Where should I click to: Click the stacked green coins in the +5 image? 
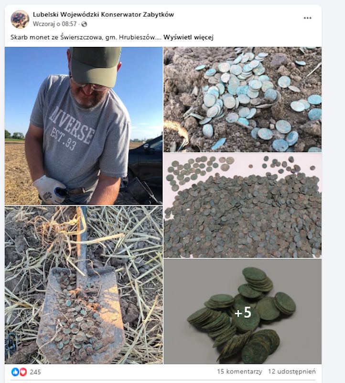click(x=241, y=315)
